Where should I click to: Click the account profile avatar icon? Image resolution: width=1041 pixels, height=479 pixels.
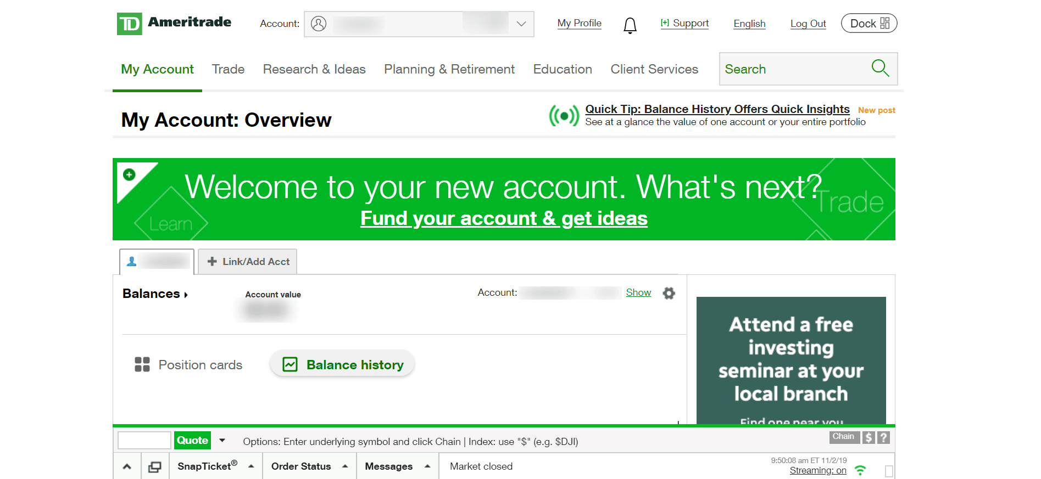point(319,24)
